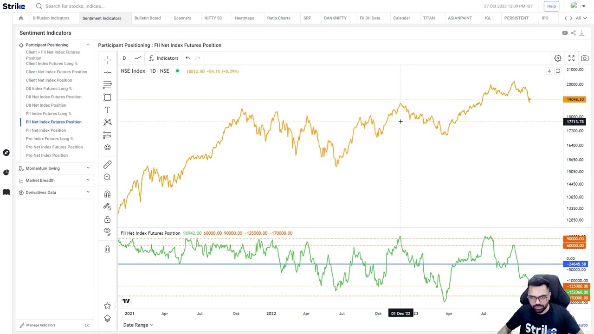The image size is (594, 334).
Task: Activate the zoom in tool
Action: tap(107, 177)
